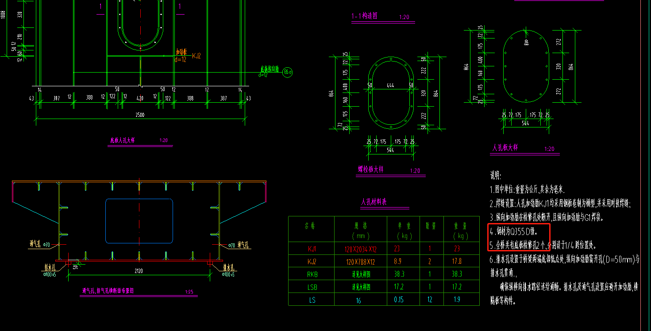Click the '通气孔,排气孔横断面布置图' title
The image size is (651, 331).
click(x=108, y=292)
